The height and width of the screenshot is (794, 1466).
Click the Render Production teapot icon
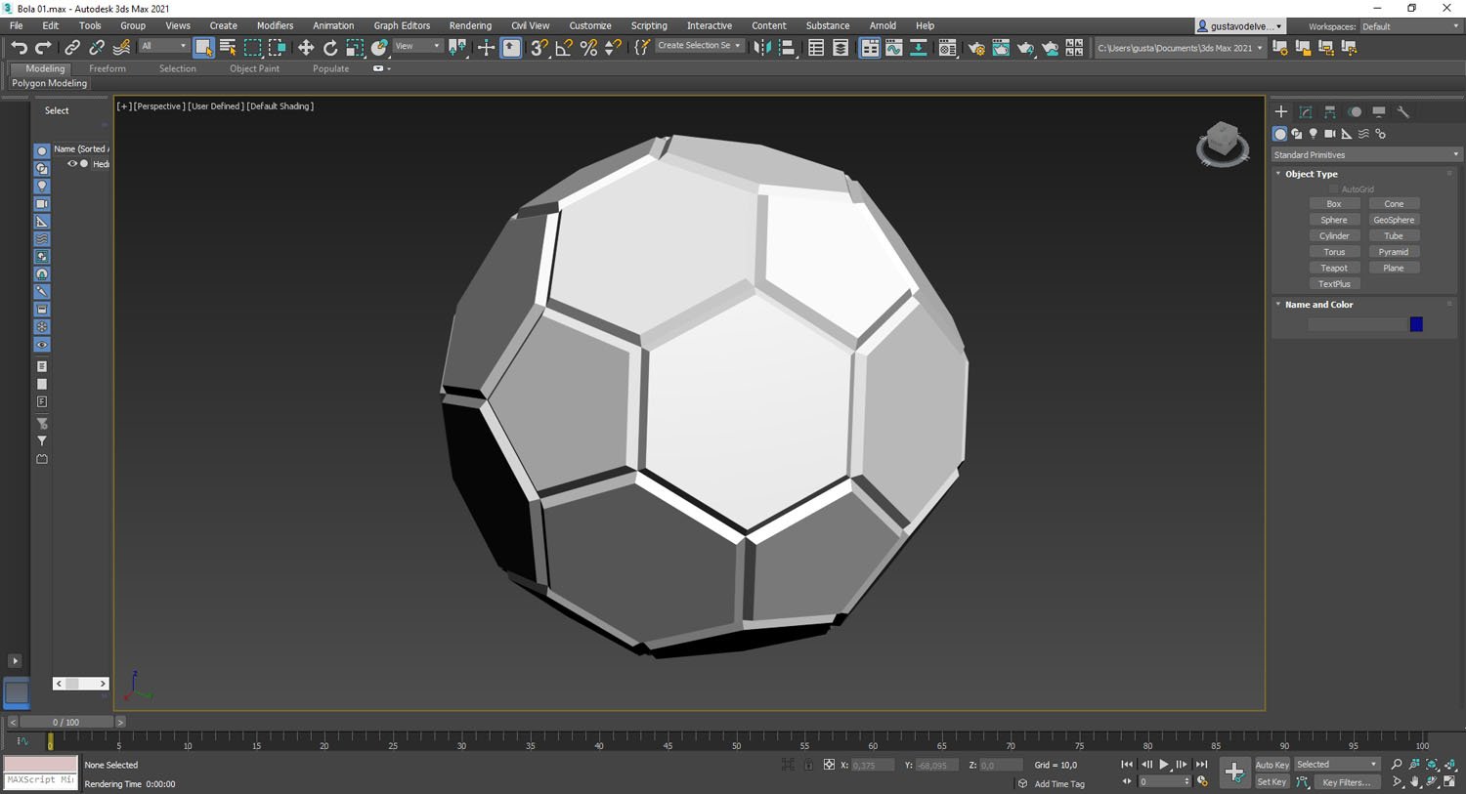(1025, 47)
